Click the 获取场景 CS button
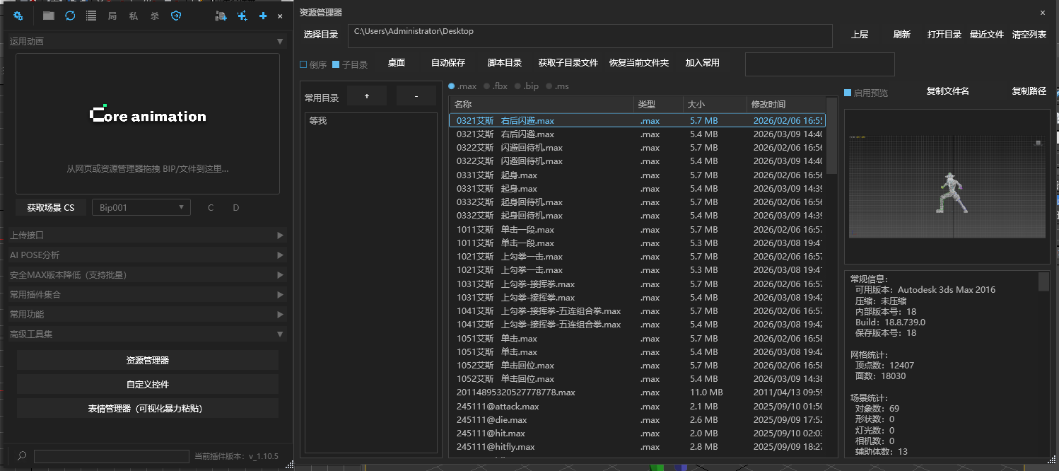This screenshot has width=1059, height=471. click(51, 207)
